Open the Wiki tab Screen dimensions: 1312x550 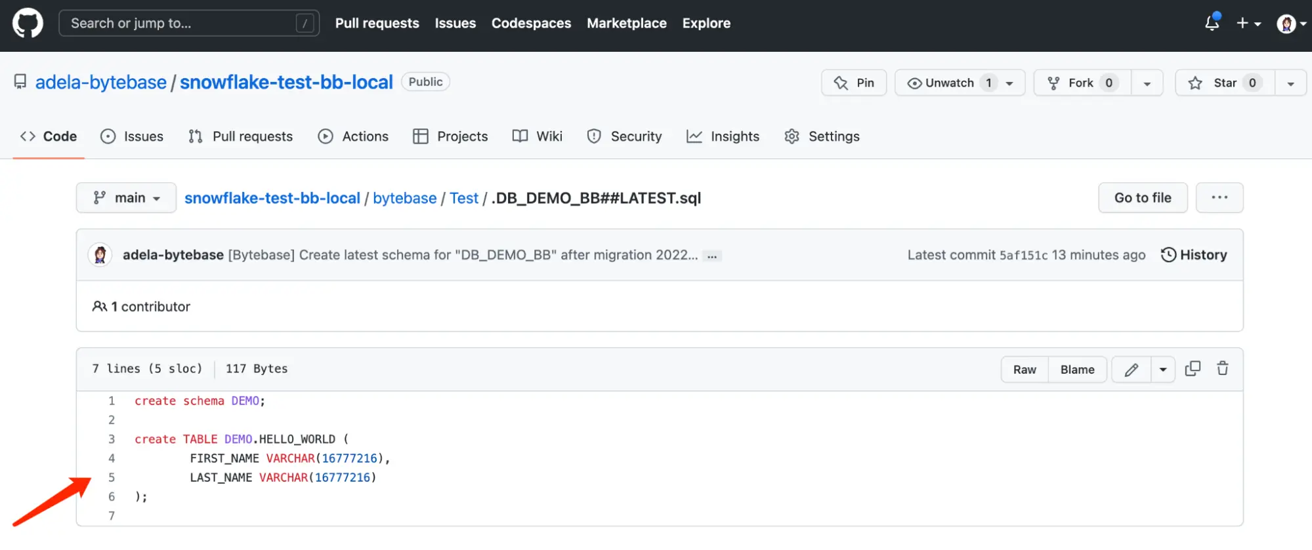coord(537,136)
